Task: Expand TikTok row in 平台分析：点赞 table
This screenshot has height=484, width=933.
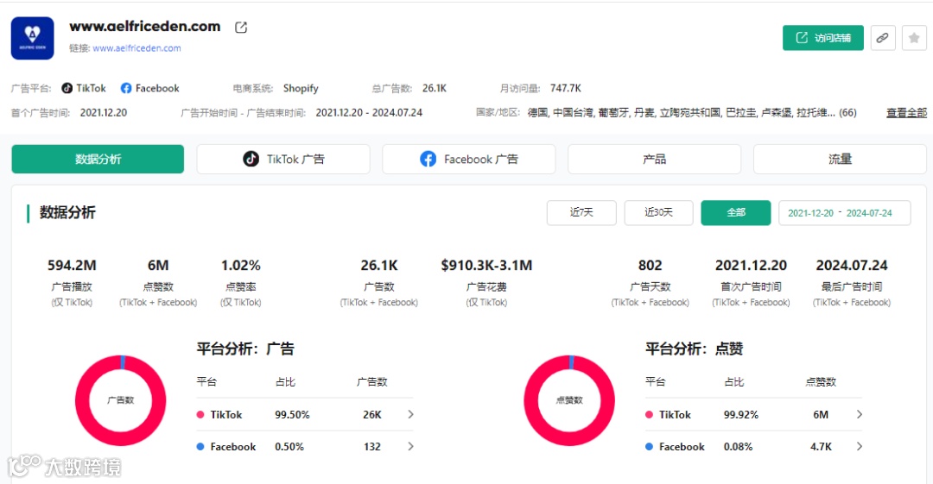Action: pos(860,414)
